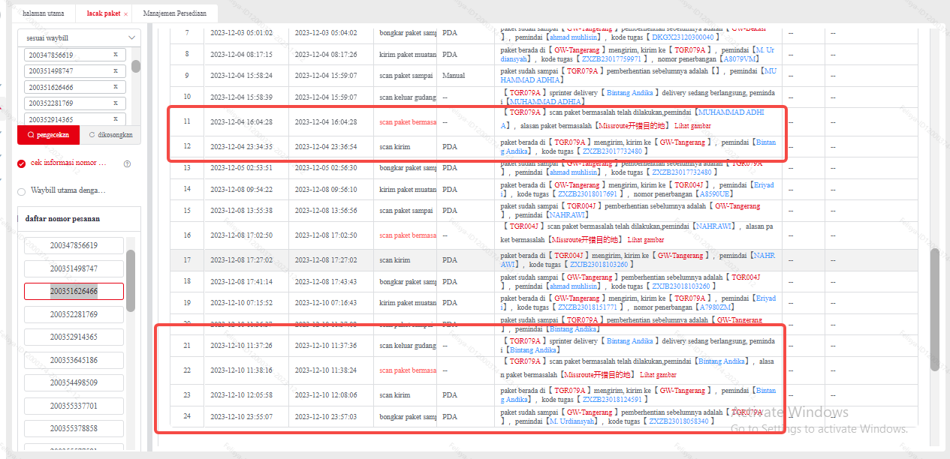This screenshot has height=459, width=950.
Task: Select order 200355337701 in the list
Action: [x=74, y=406]
